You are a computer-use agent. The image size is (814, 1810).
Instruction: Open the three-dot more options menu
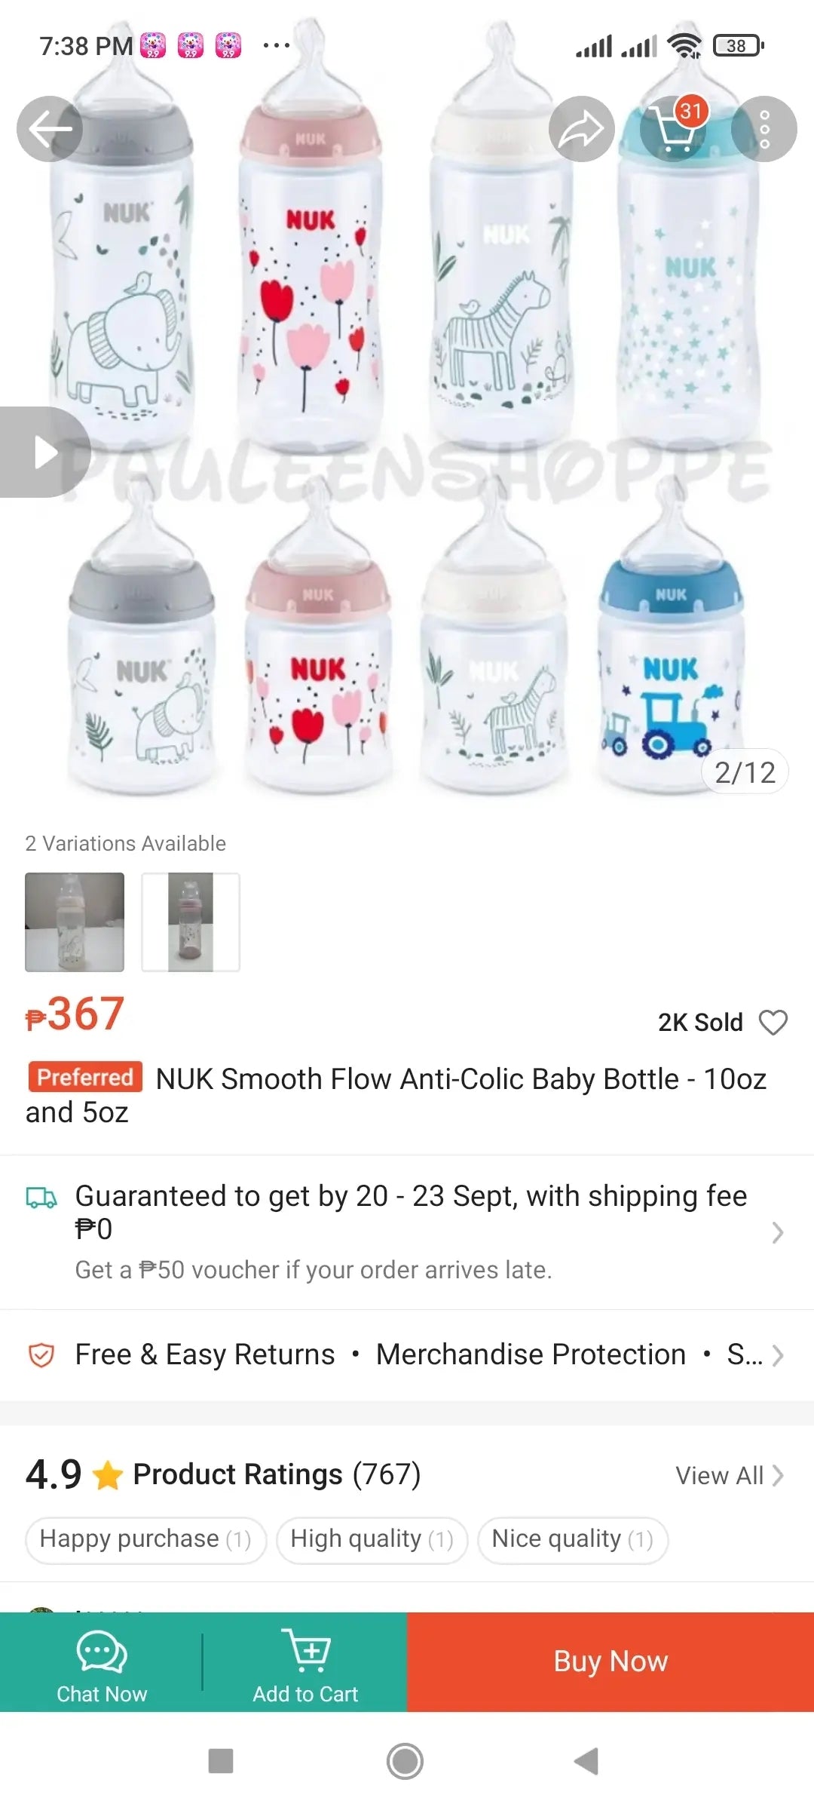tap(764, 129)
